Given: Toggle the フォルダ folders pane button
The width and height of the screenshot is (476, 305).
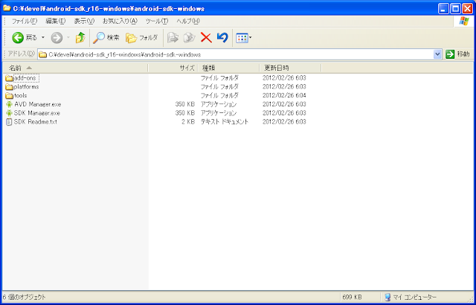Looking at the screenshot, I should coord(142,38).
